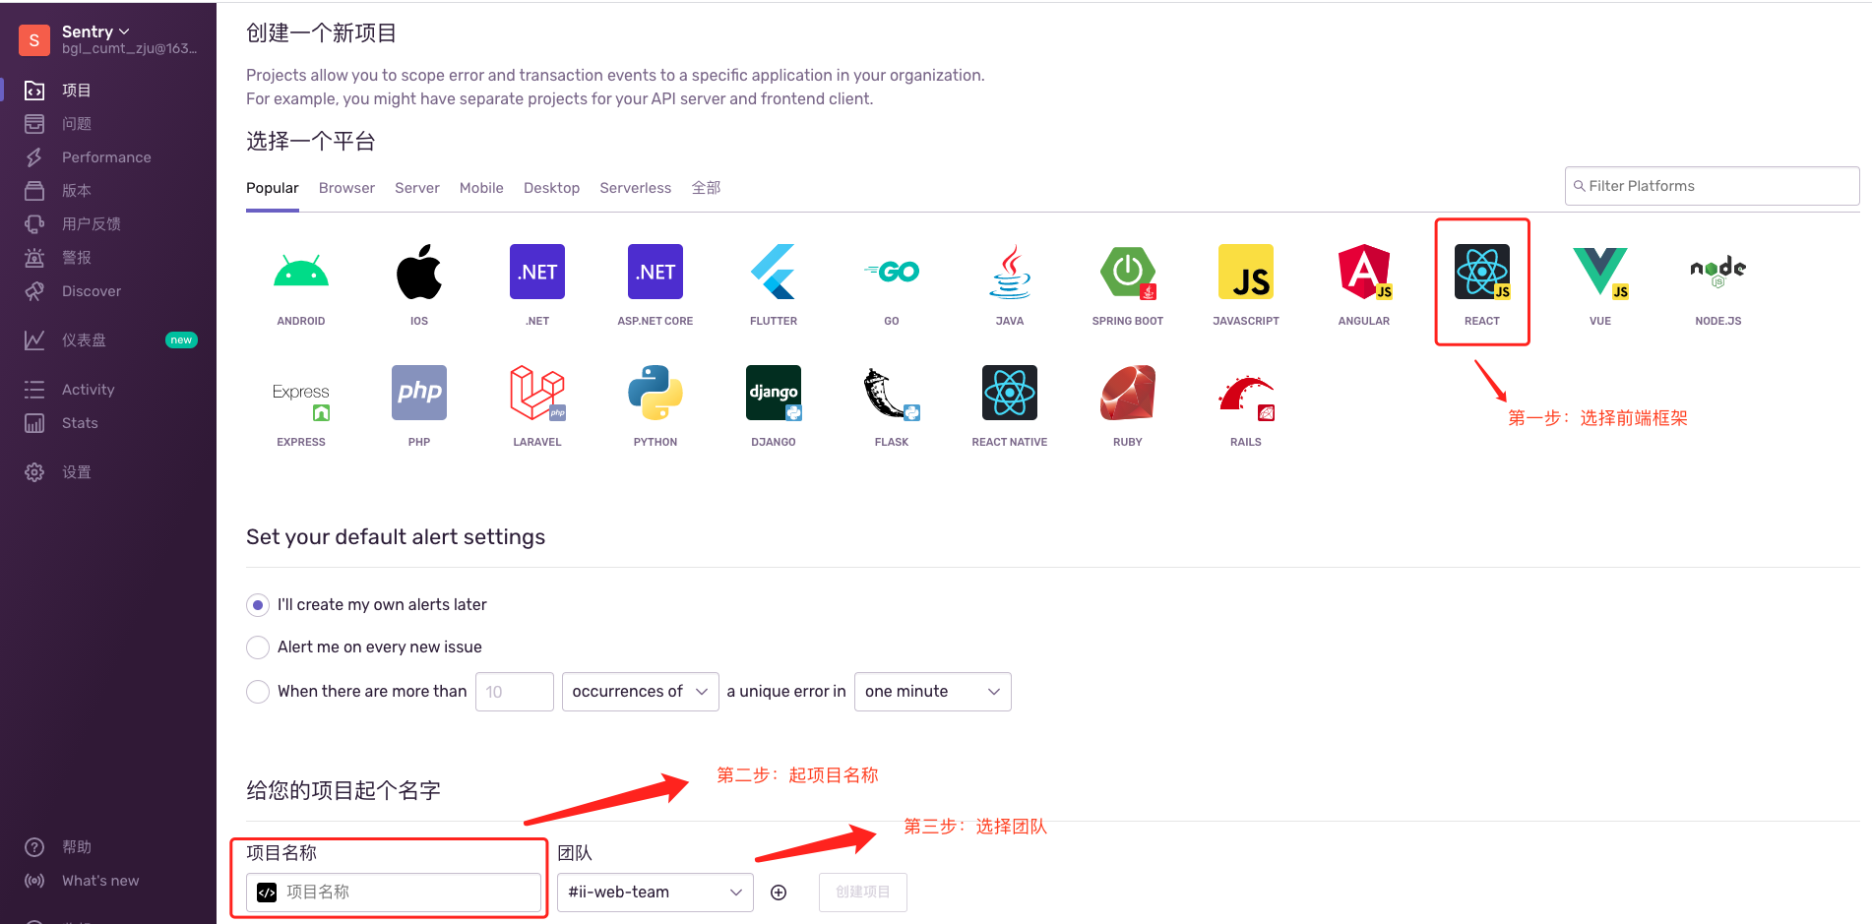Open the 'occurrences of' dropdown

point(641,692)
